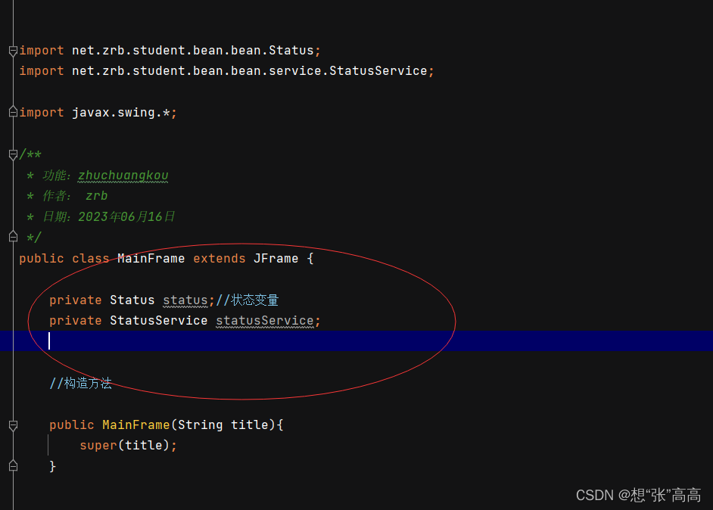The image size is (713, 510).
Task: Collapse the imports block fold marker
Action: 13,51
